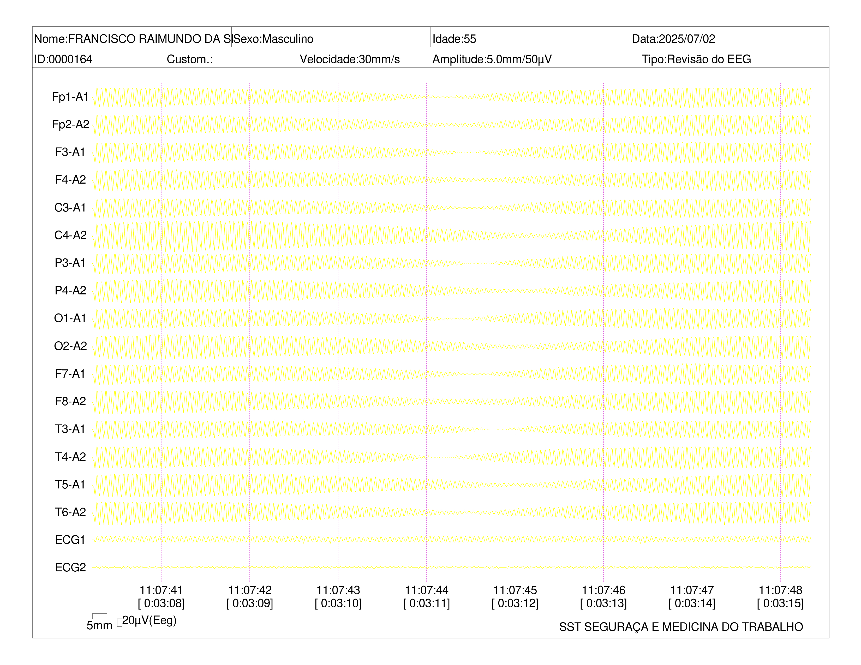The height and width of the screenshot is (665, 861).
Task: Click the Tipo:Revisão do EEG label
Action: click(696, 59)
